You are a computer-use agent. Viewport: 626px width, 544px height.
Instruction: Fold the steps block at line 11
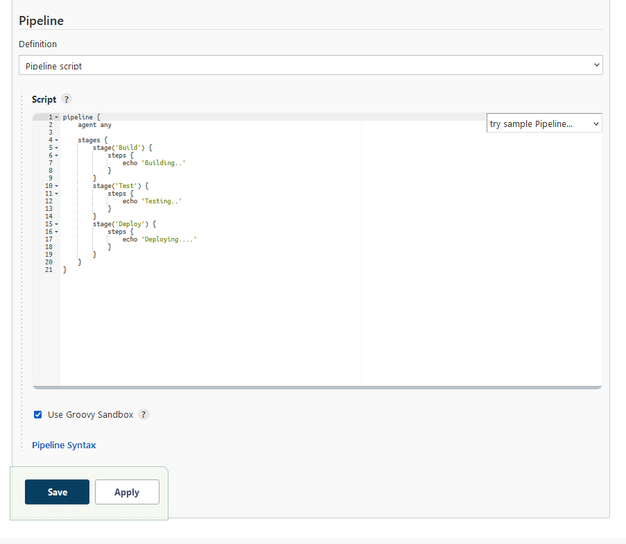57,194
